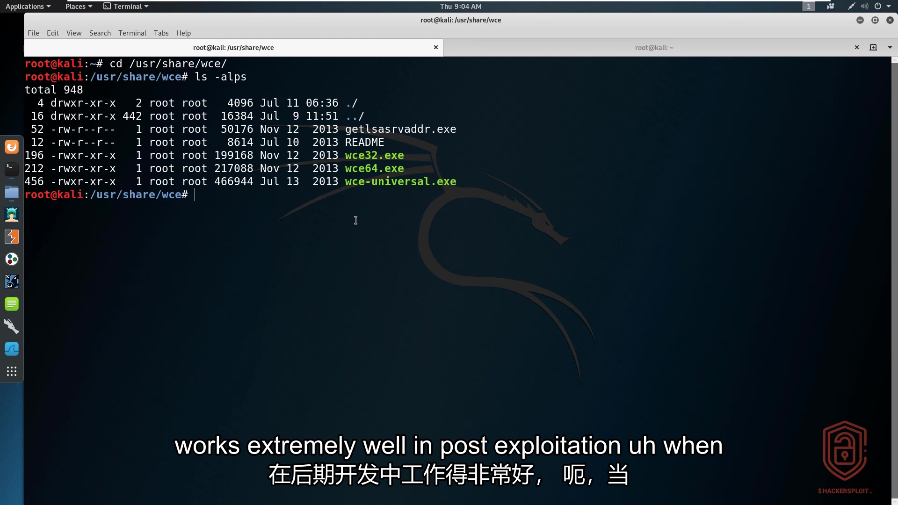This screenshot has width=898, height=505.
Task: Click the file size 466944
Action: pos(233,181)
